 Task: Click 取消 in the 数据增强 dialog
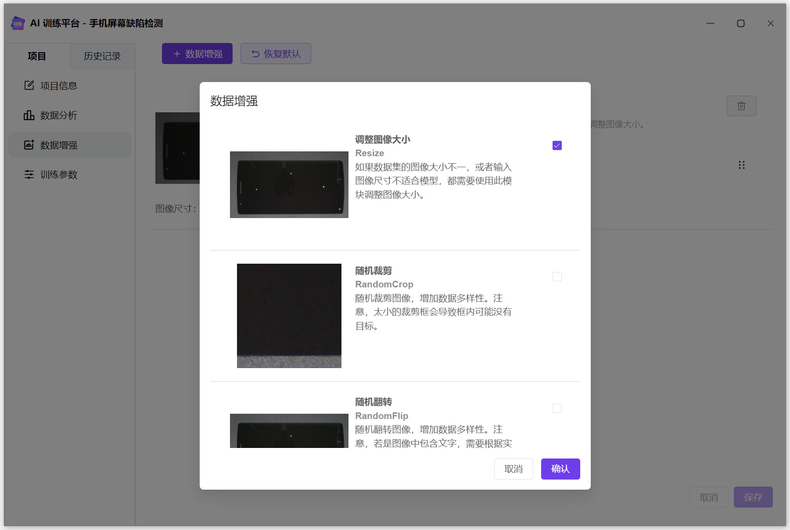point(513,469)
